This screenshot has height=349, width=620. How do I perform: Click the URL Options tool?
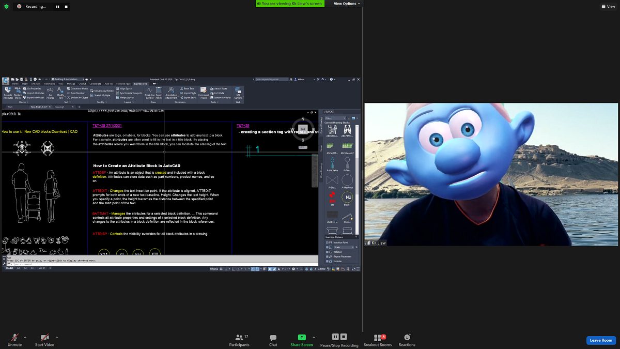point(238,93)
